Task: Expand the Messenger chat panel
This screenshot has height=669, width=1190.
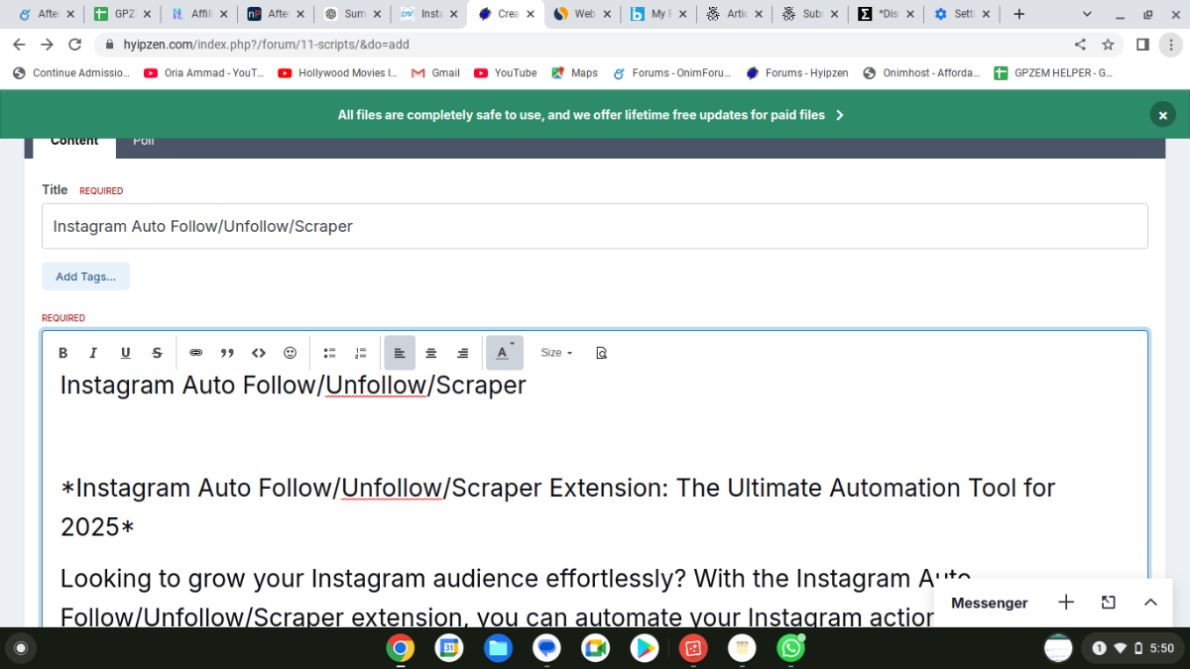Action: tap(1150, 603)
